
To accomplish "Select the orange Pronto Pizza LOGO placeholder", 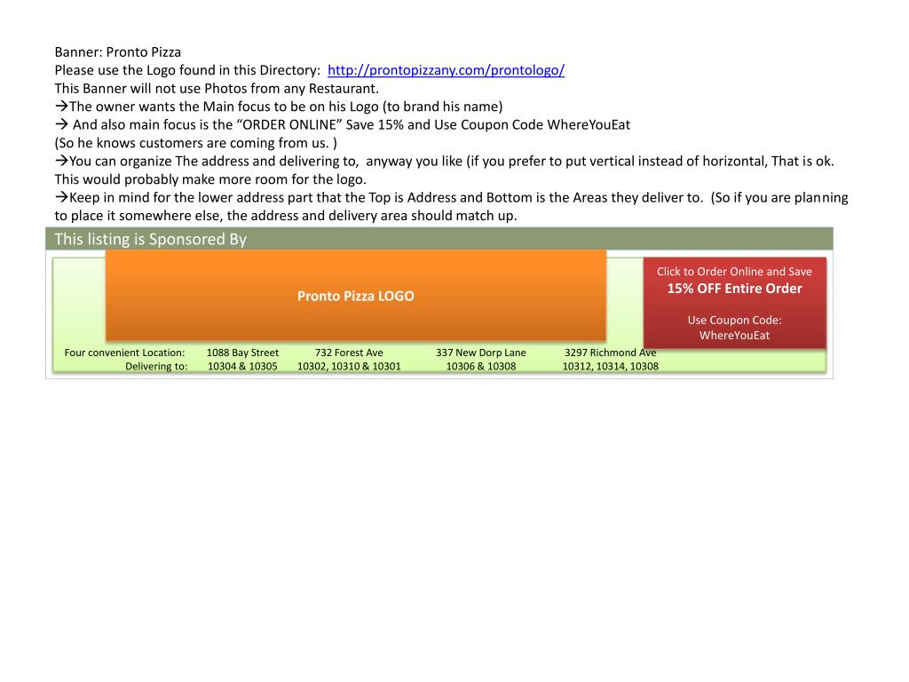I will 356,295.
